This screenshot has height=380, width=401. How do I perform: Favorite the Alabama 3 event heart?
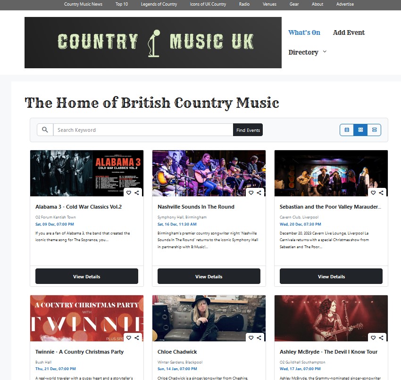coord(129,193)
